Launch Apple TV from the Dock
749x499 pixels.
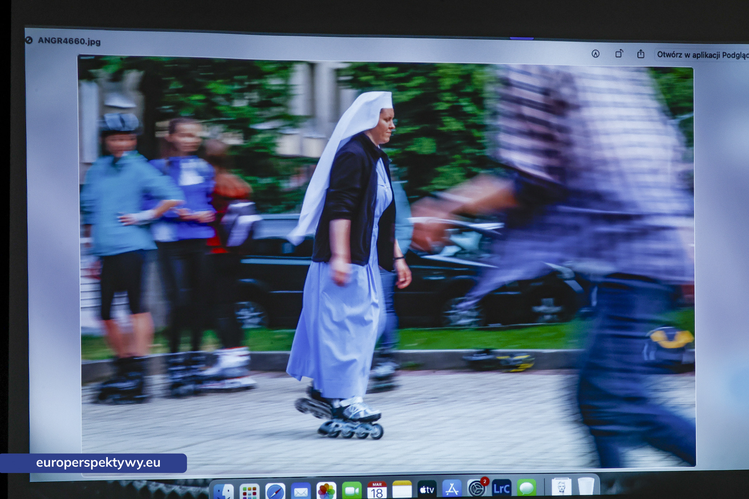[x=427, y=489]
